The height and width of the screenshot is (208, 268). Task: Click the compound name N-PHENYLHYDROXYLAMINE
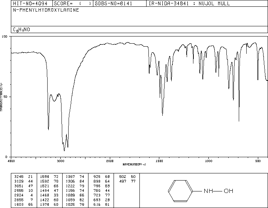click(x=46, y=10)
